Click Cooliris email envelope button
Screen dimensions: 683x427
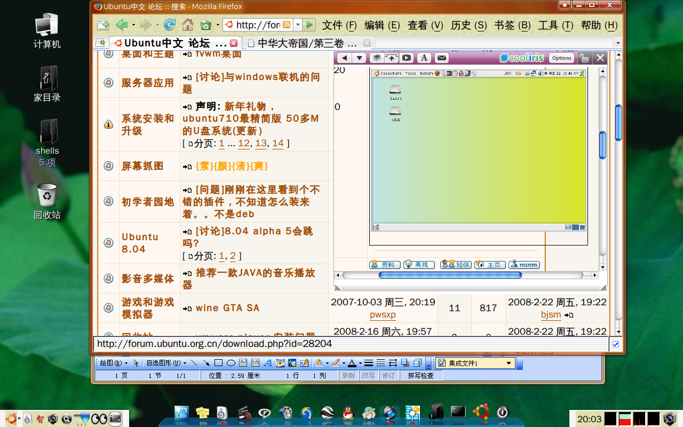click(x=441, y=58)
